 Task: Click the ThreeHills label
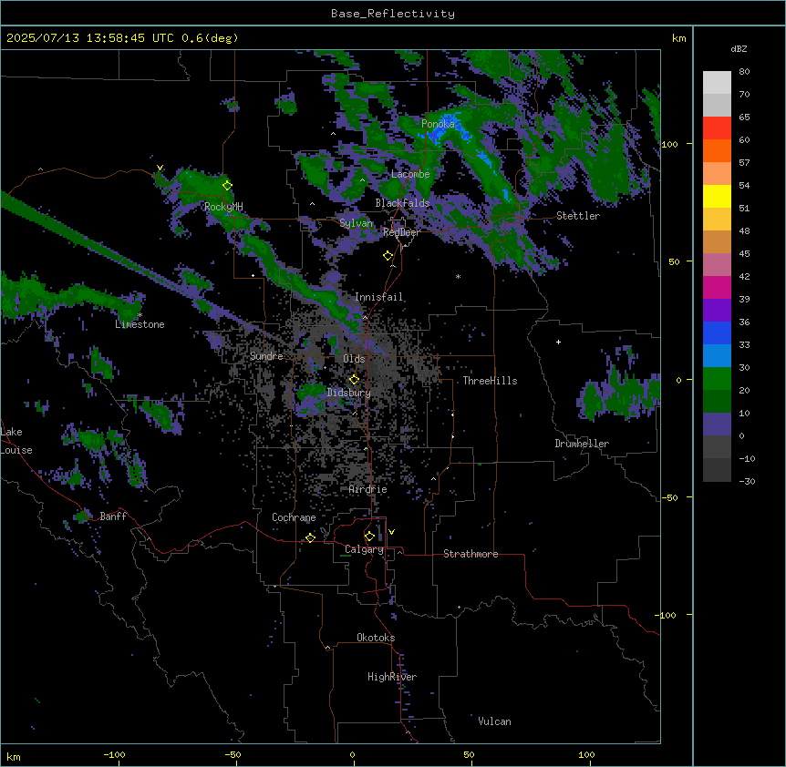[490, 381]
